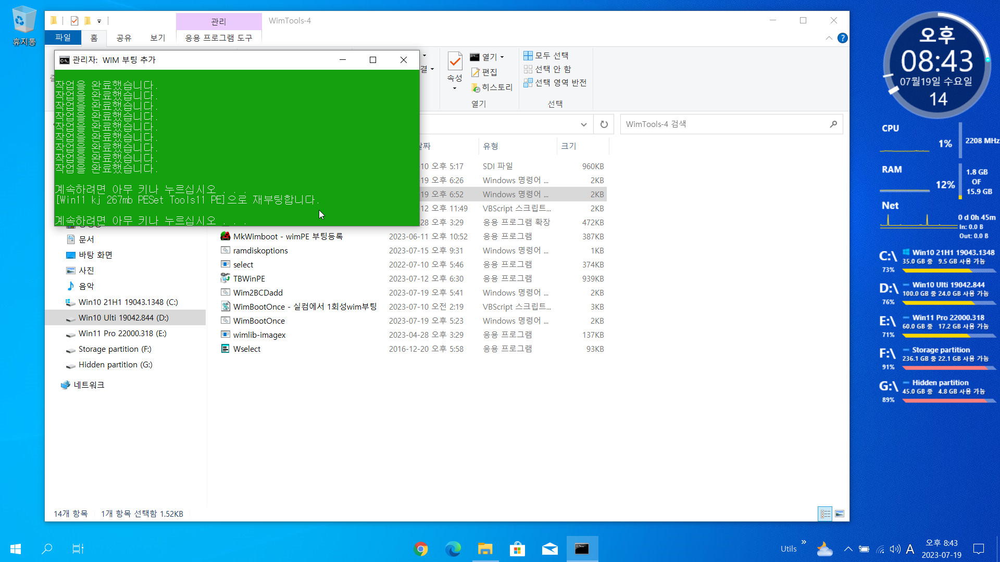
Task: Click Select All (모두 선택) in ribbon
Action: pyautogui.click(x=546, y=56)
